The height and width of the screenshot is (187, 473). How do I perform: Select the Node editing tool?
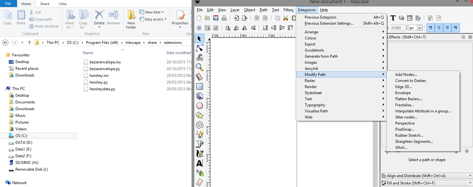(x=199, y=48)
